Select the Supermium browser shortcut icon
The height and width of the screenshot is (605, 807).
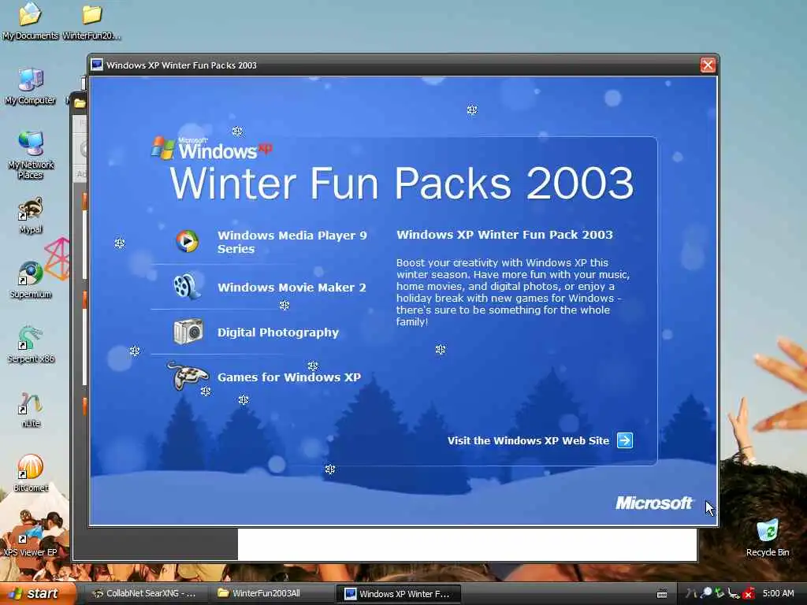[31, 280]
